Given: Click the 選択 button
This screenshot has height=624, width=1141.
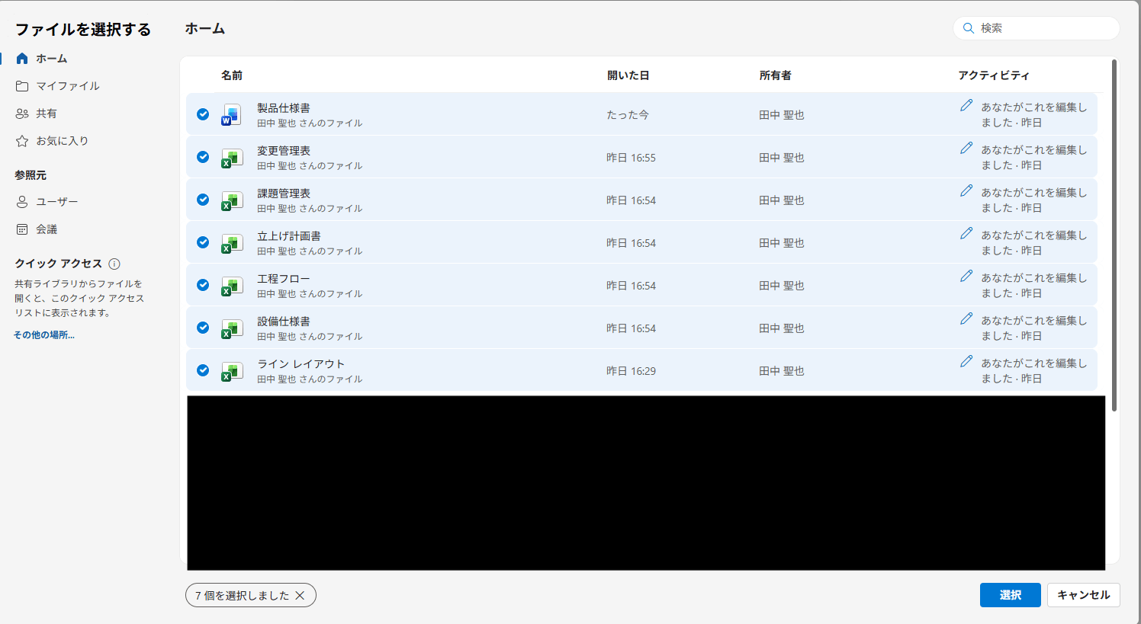Looking at the screenshot, I should [1010, 595].
